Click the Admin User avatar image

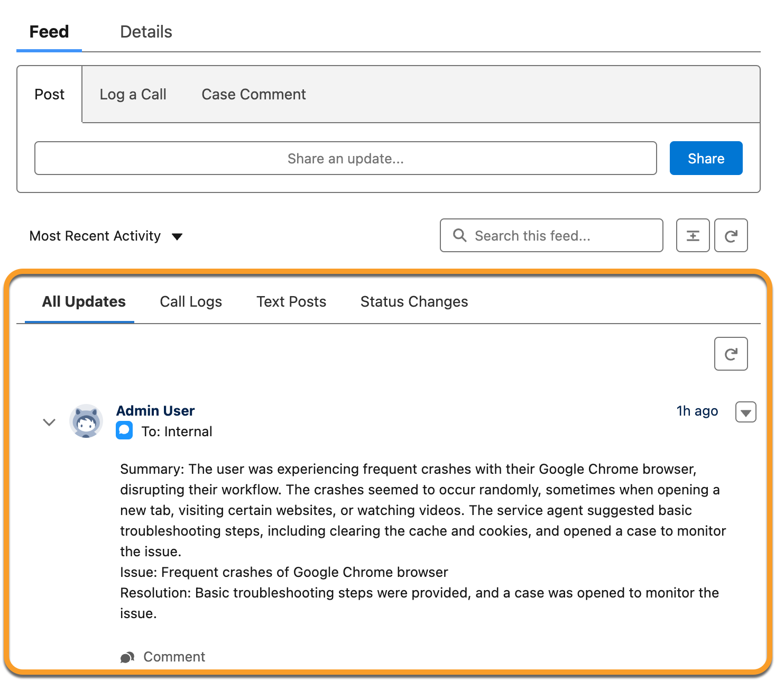[86, 421]
